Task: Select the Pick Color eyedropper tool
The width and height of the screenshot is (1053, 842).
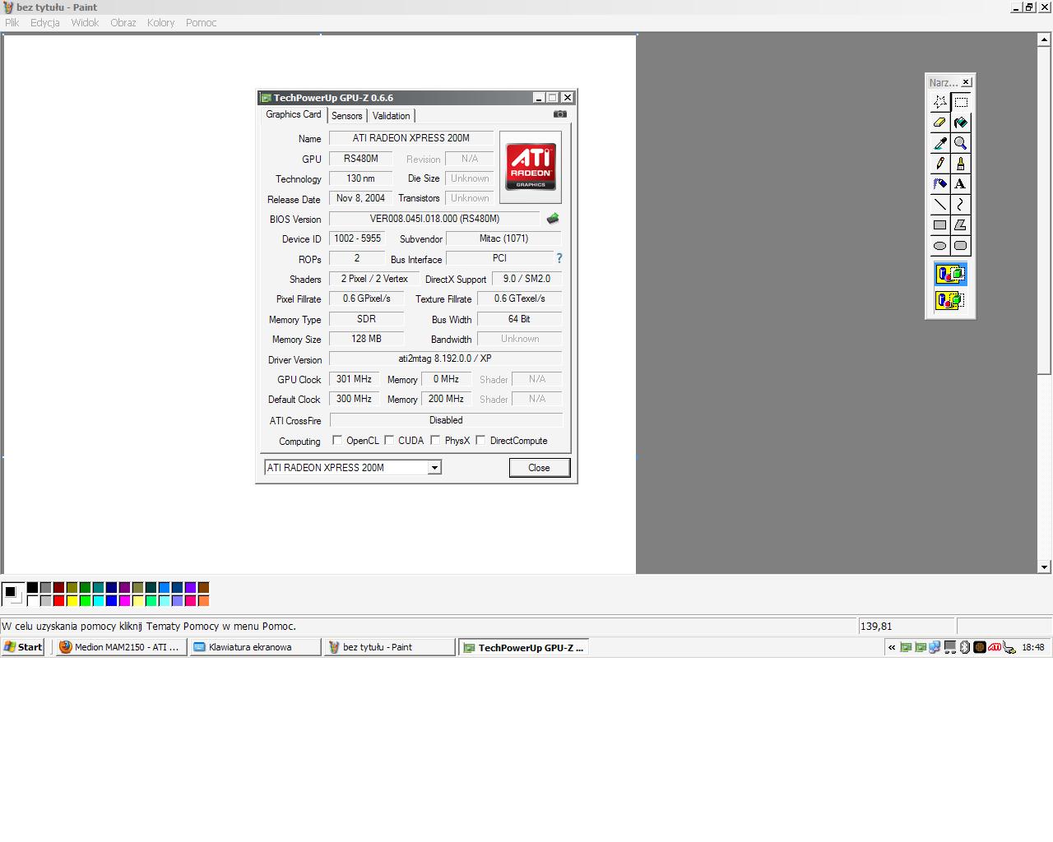Action: click(x=940, y=143)
